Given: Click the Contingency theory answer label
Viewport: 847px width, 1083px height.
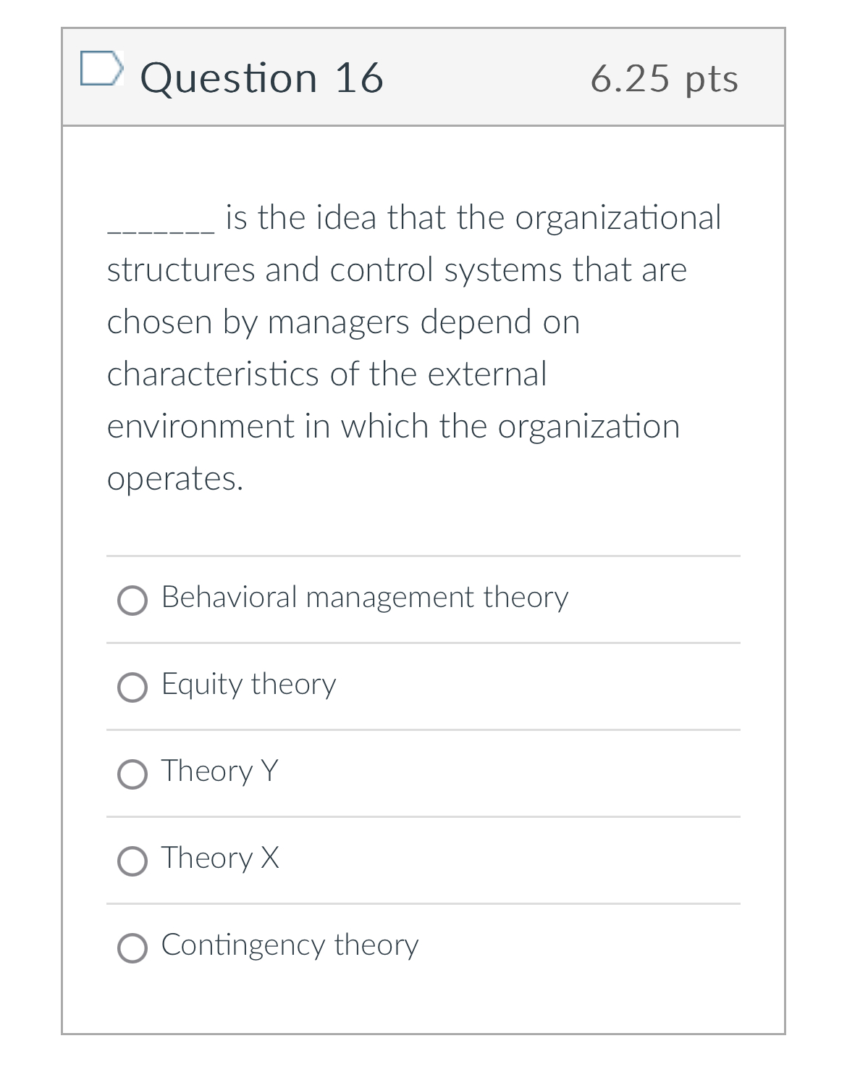Looking at the screenshot, I should pos(289,945).
